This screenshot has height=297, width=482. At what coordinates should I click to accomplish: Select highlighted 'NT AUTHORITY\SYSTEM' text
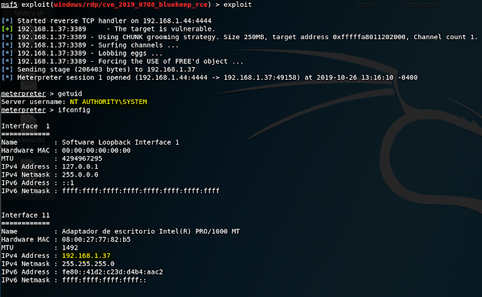click(x=108, y=102)
